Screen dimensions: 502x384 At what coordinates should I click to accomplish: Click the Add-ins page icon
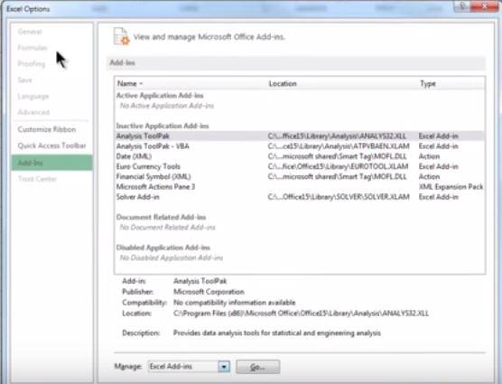tap(121, 36)
